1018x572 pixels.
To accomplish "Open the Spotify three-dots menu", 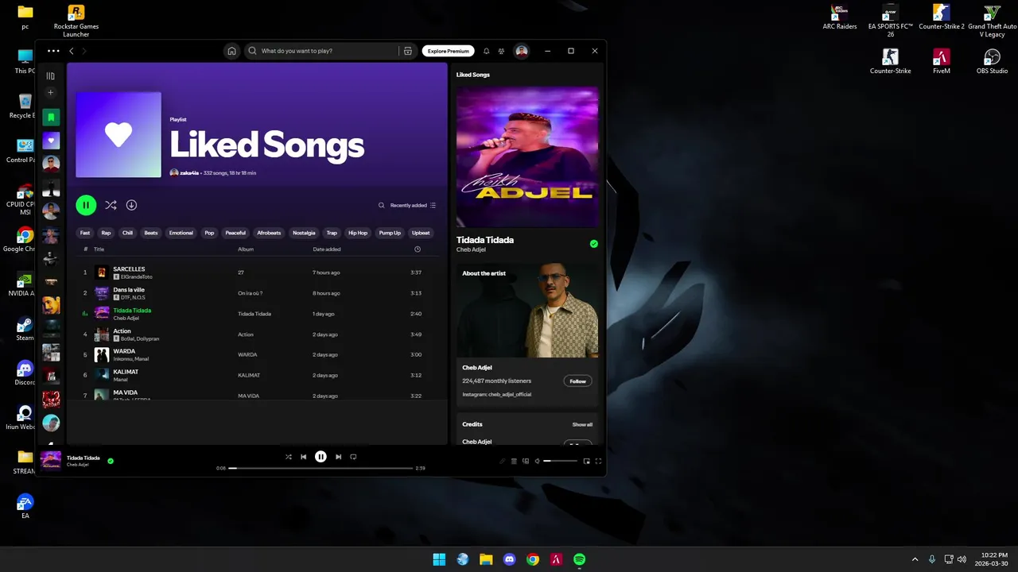I will point(53,51).
